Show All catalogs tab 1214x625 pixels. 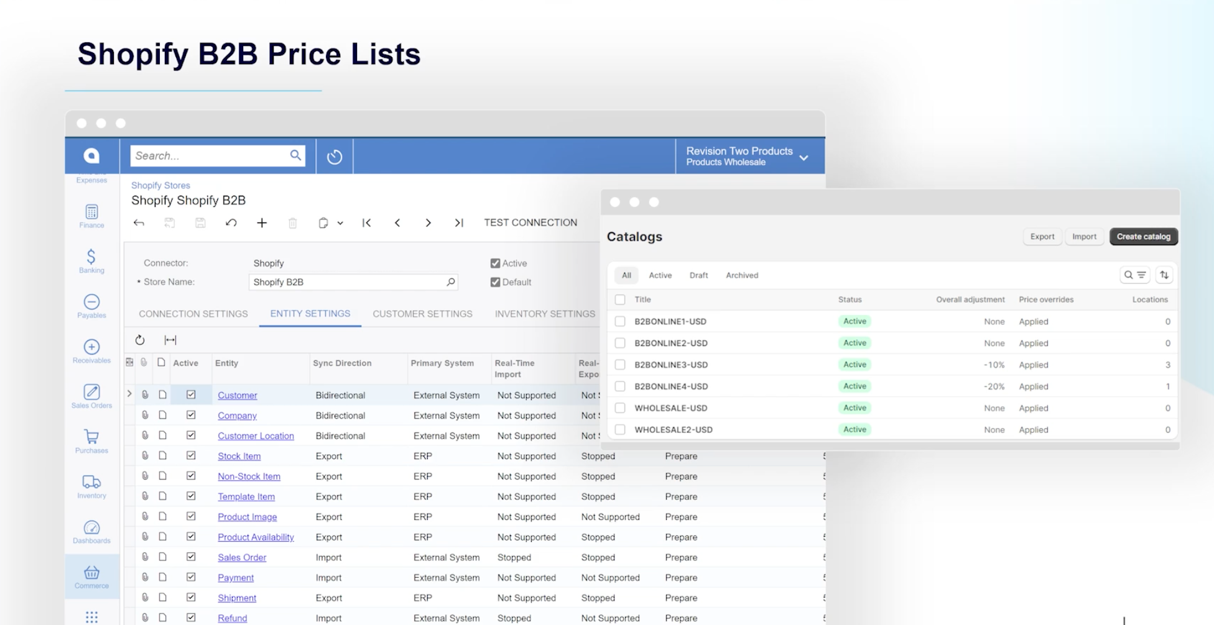click(626, 275)
